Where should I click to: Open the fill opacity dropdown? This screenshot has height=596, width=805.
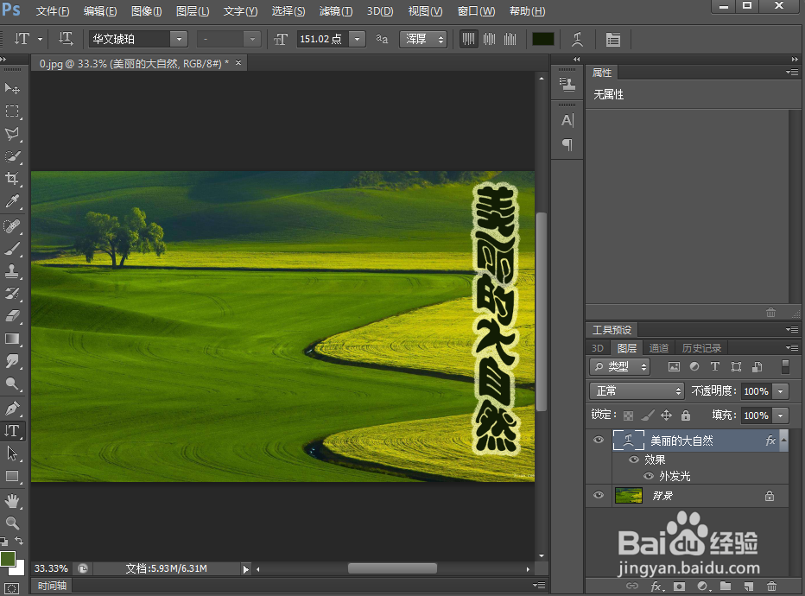[780, 415]
